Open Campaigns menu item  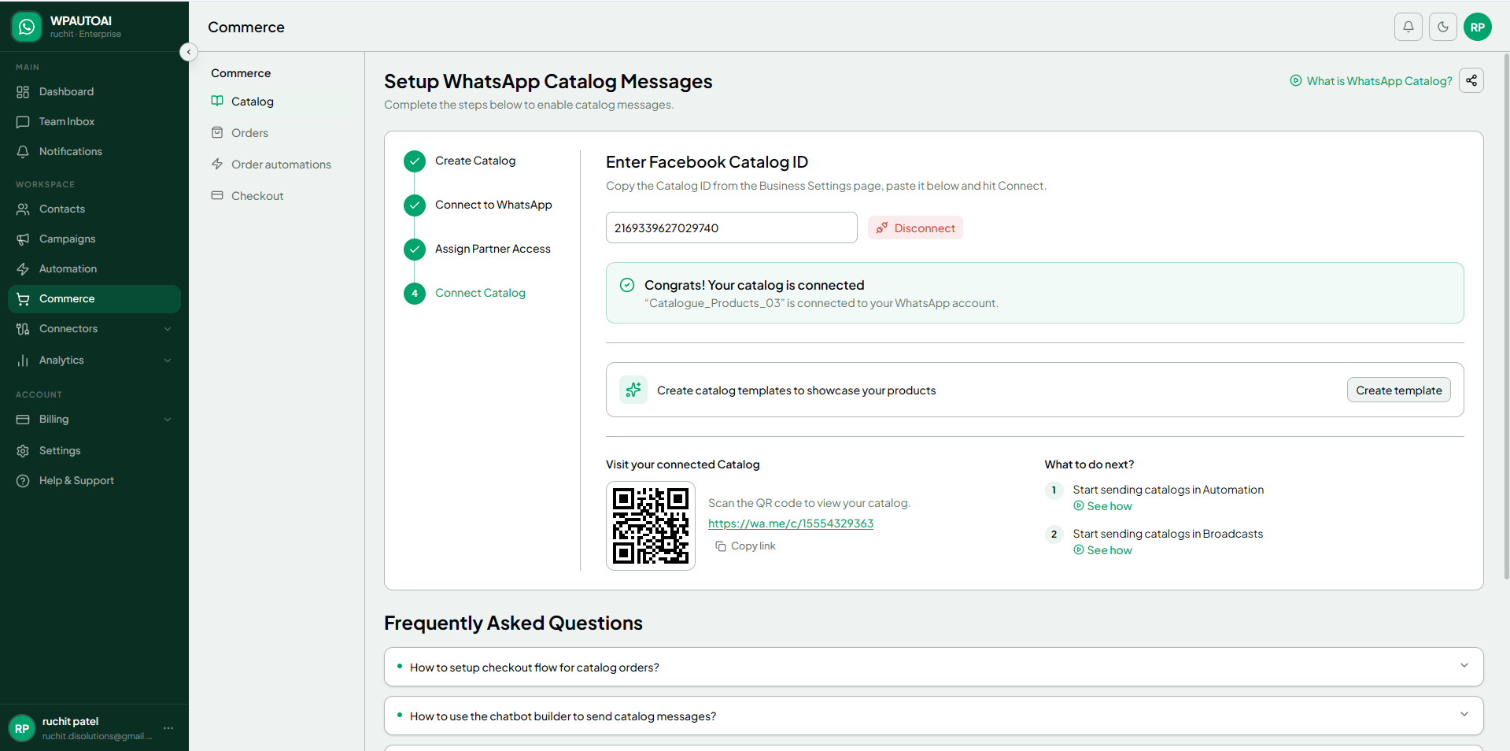(94, 239)
